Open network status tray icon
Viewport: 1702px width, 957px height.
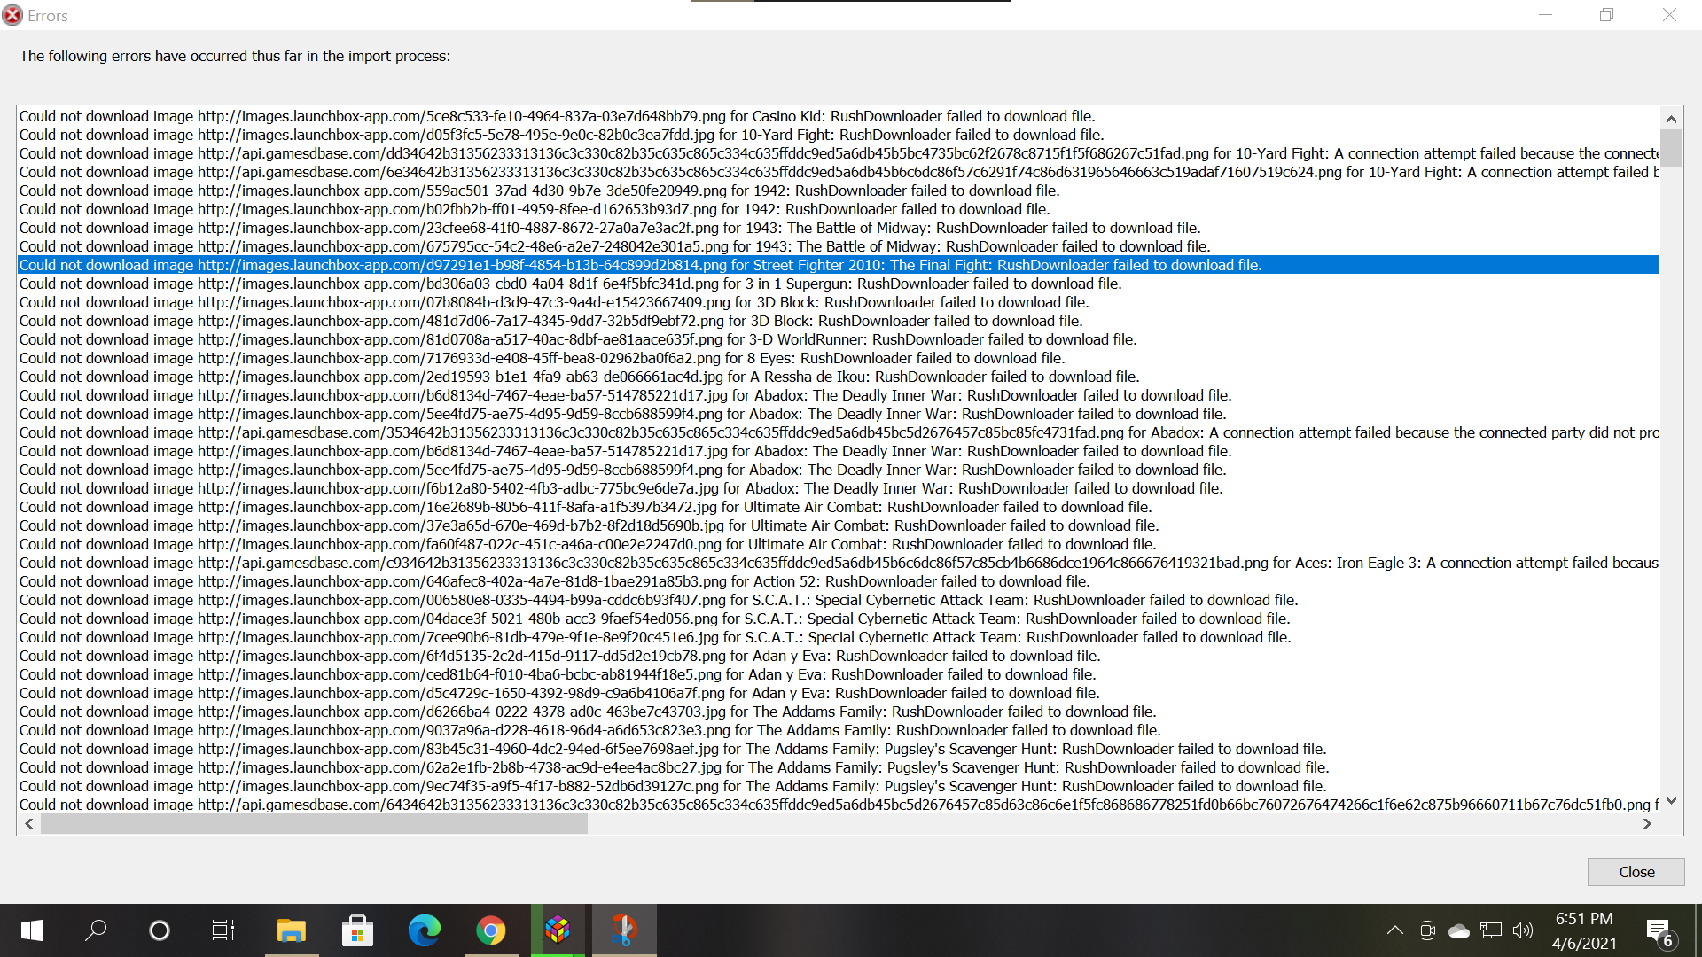click(x=1491, y=930)
